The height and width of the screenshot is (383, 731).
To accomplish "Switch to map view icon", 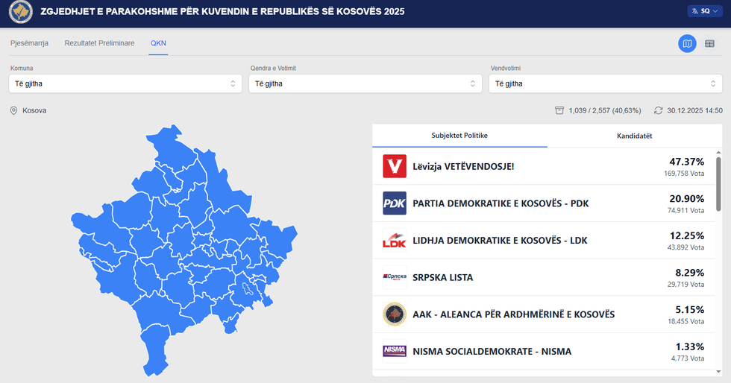I will pos(687,44).
